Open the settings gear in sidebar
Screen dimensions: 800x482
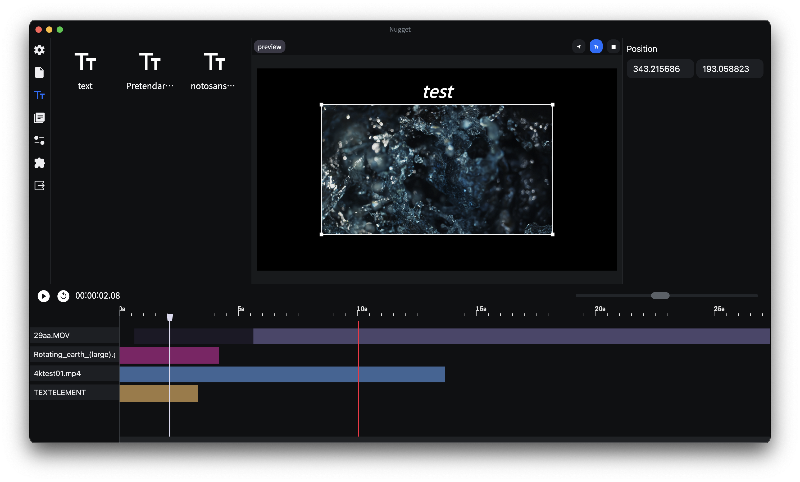(x=39, y=50)
